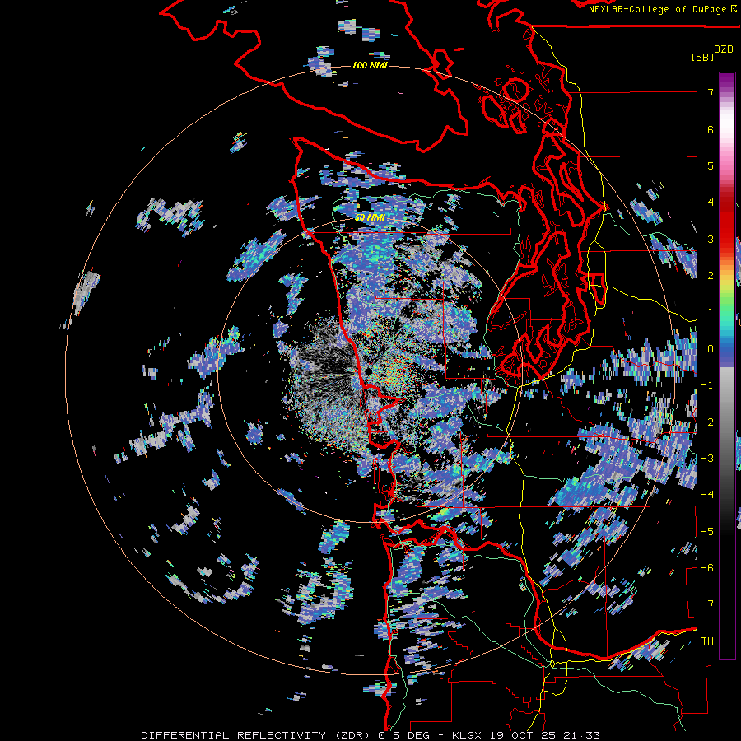This screenshot has height=741, width=741.
Task: Click the DZD legend title
Action: point(724,49)
